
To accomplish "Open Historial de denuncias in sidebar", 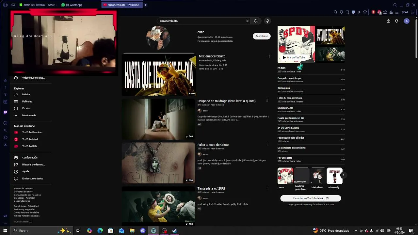I will click(31, 164).
